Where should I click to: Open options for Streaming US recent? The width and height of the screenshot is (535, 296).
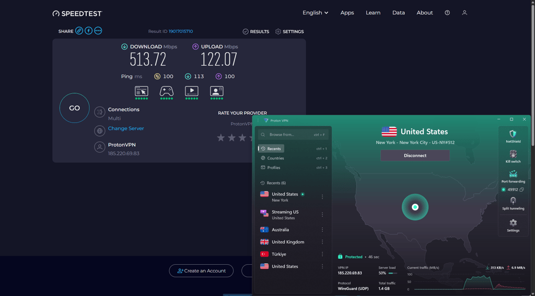322,214
